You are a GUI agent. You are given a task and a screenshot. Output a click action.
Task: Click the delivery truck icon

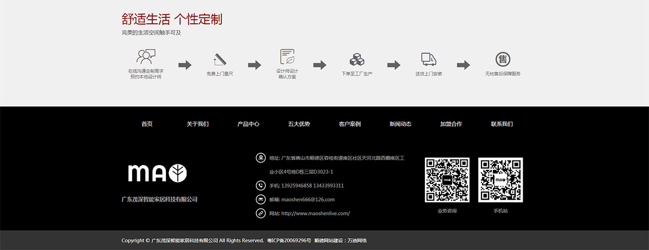pyautogui.click(x=429, y=59)
